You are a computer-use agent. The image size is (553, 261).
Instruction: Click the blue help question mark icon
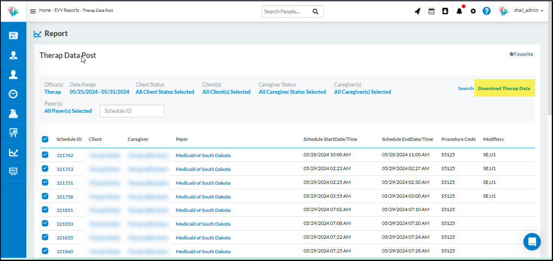pos(487,11)
